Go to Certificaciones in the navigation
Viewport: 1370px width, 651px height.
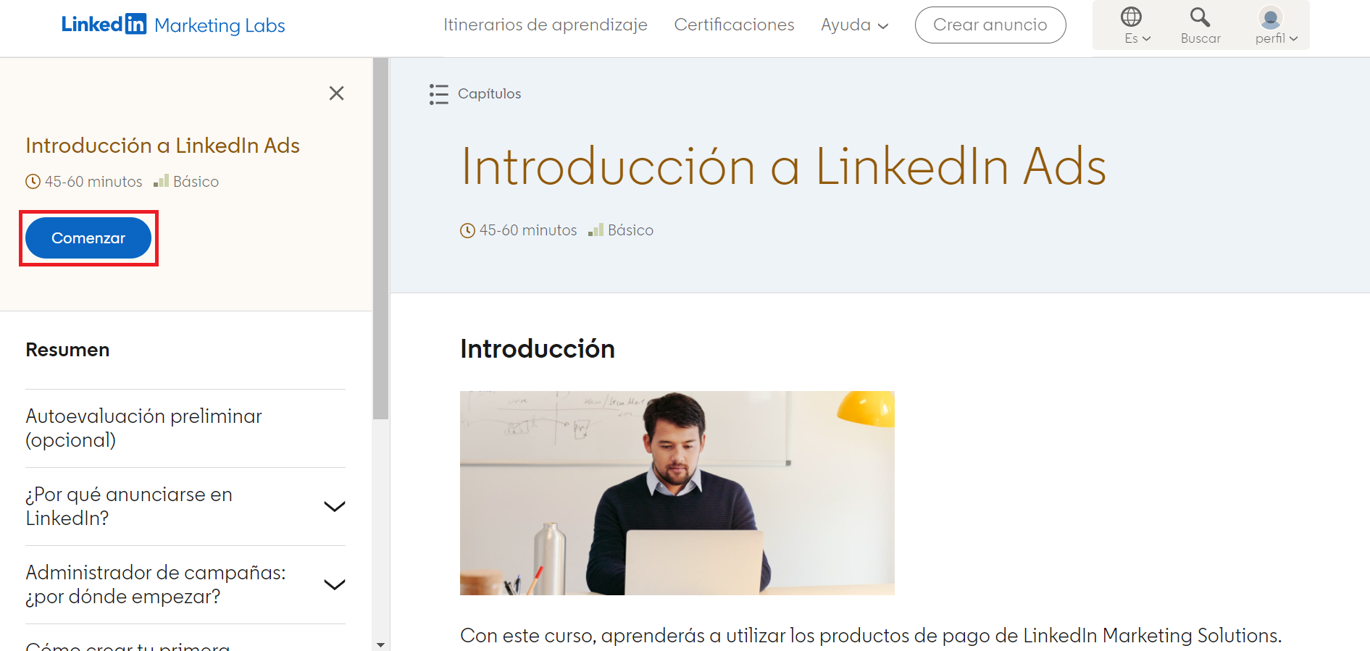coord(734,25)
